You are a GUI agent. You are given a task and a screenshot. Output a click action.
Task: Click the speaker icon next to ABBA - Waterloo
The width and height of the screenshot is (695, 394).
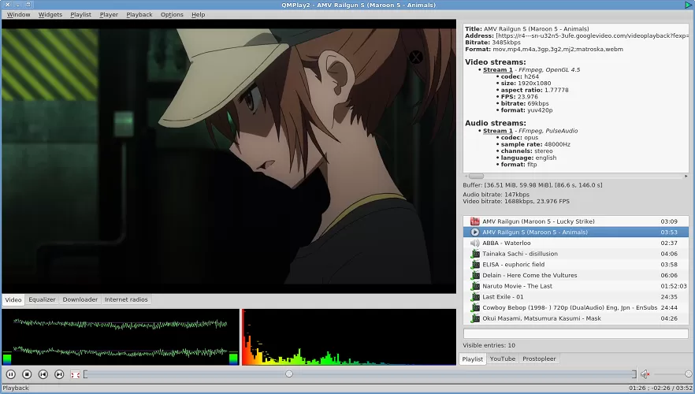tap(475, 243)
